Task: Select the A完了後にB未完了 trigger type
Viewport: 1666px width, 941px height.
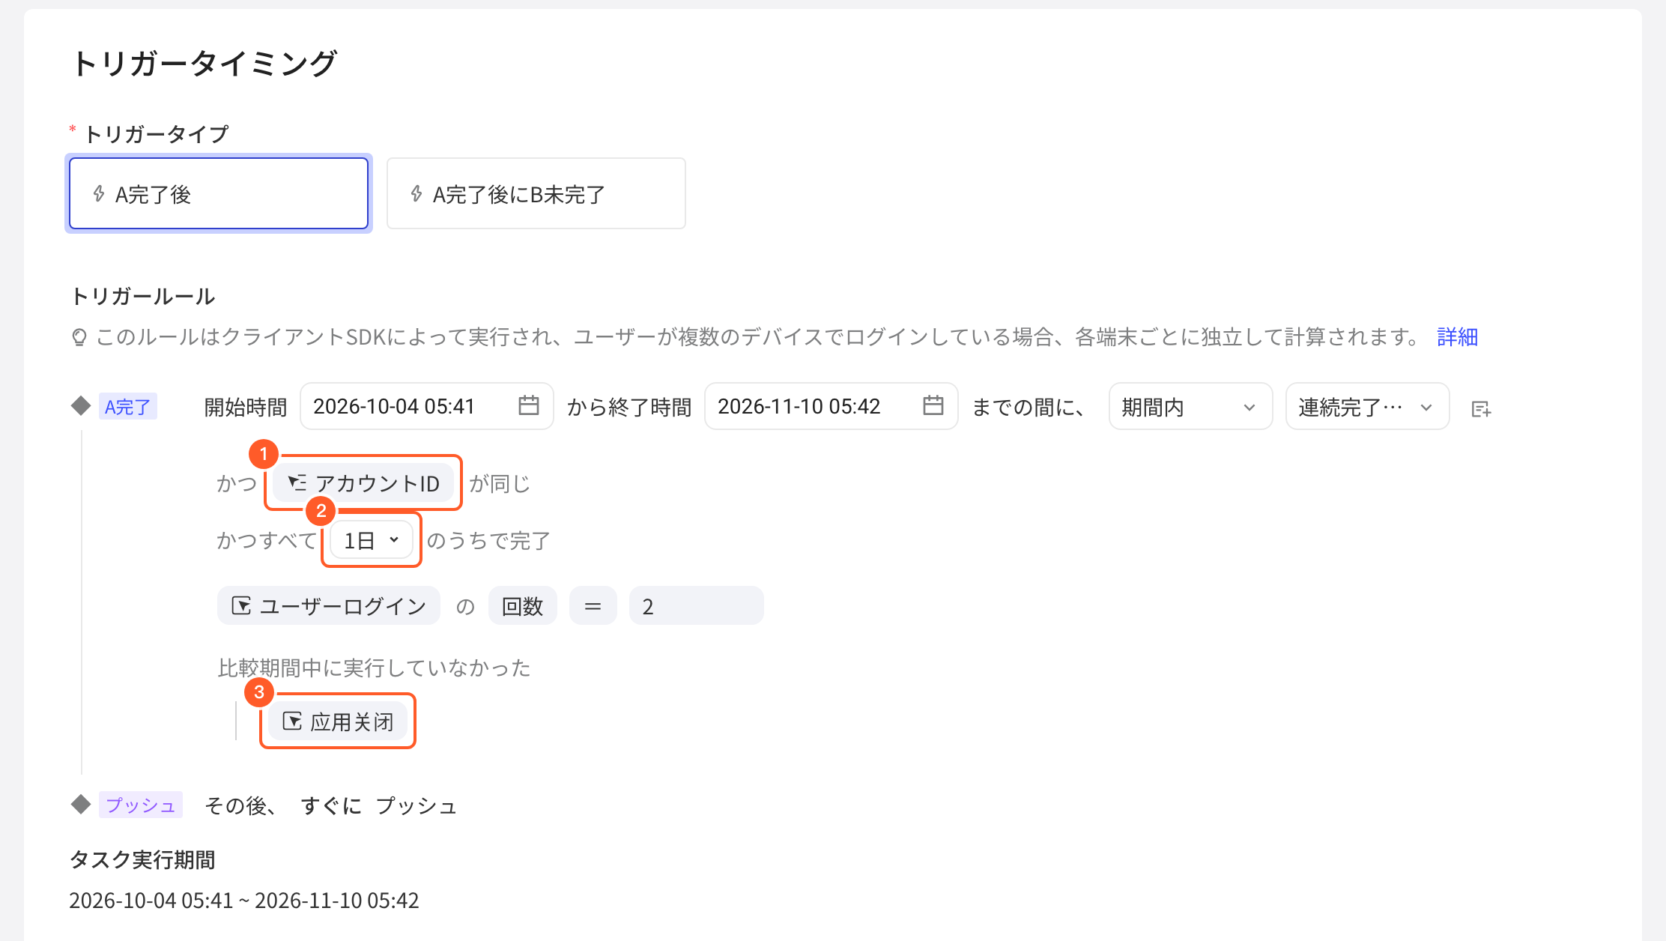Action: click(x=536, y=193)
